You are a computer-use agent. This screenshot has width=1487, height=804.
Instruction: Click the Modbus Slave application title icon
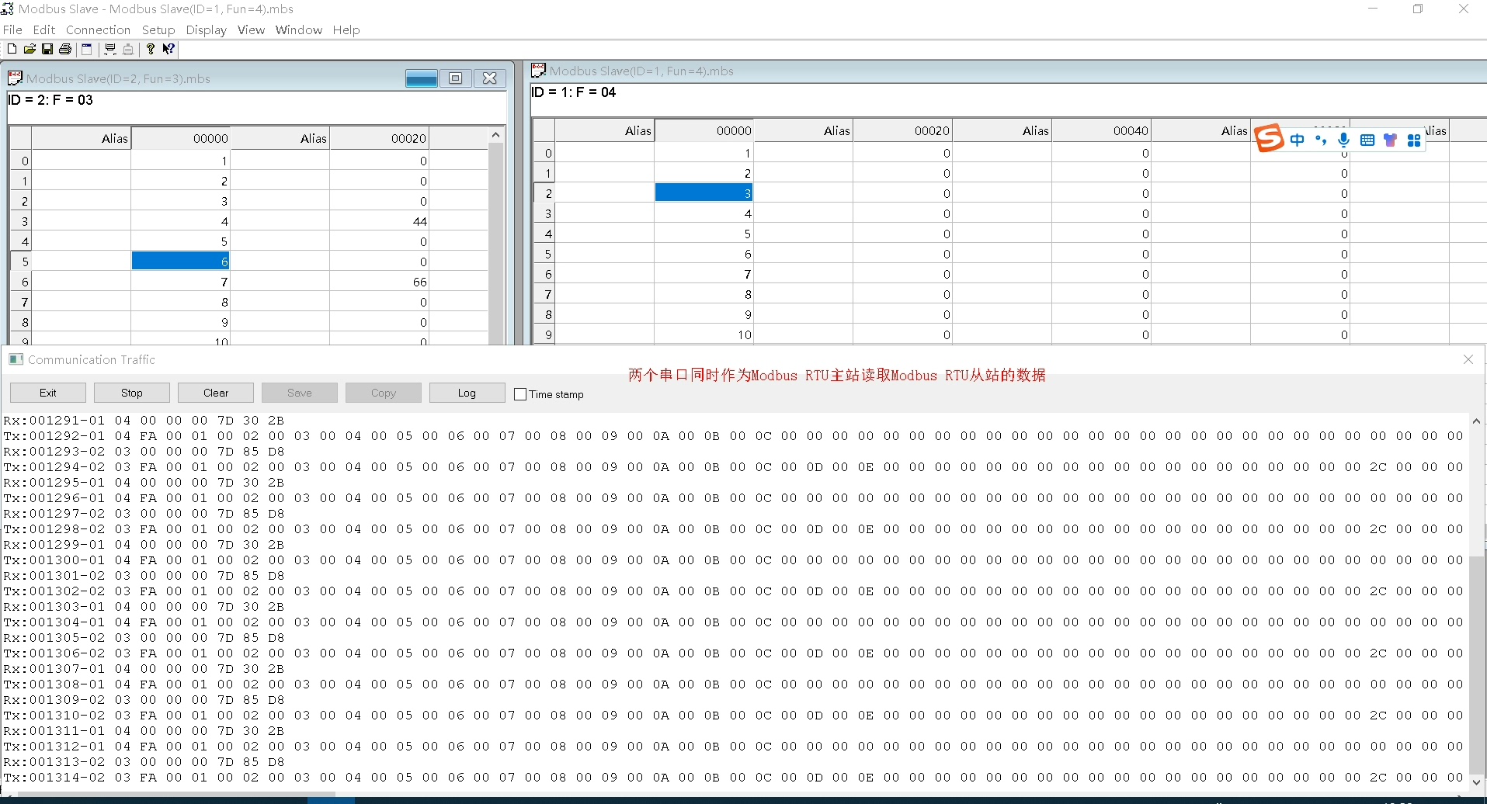8,9
